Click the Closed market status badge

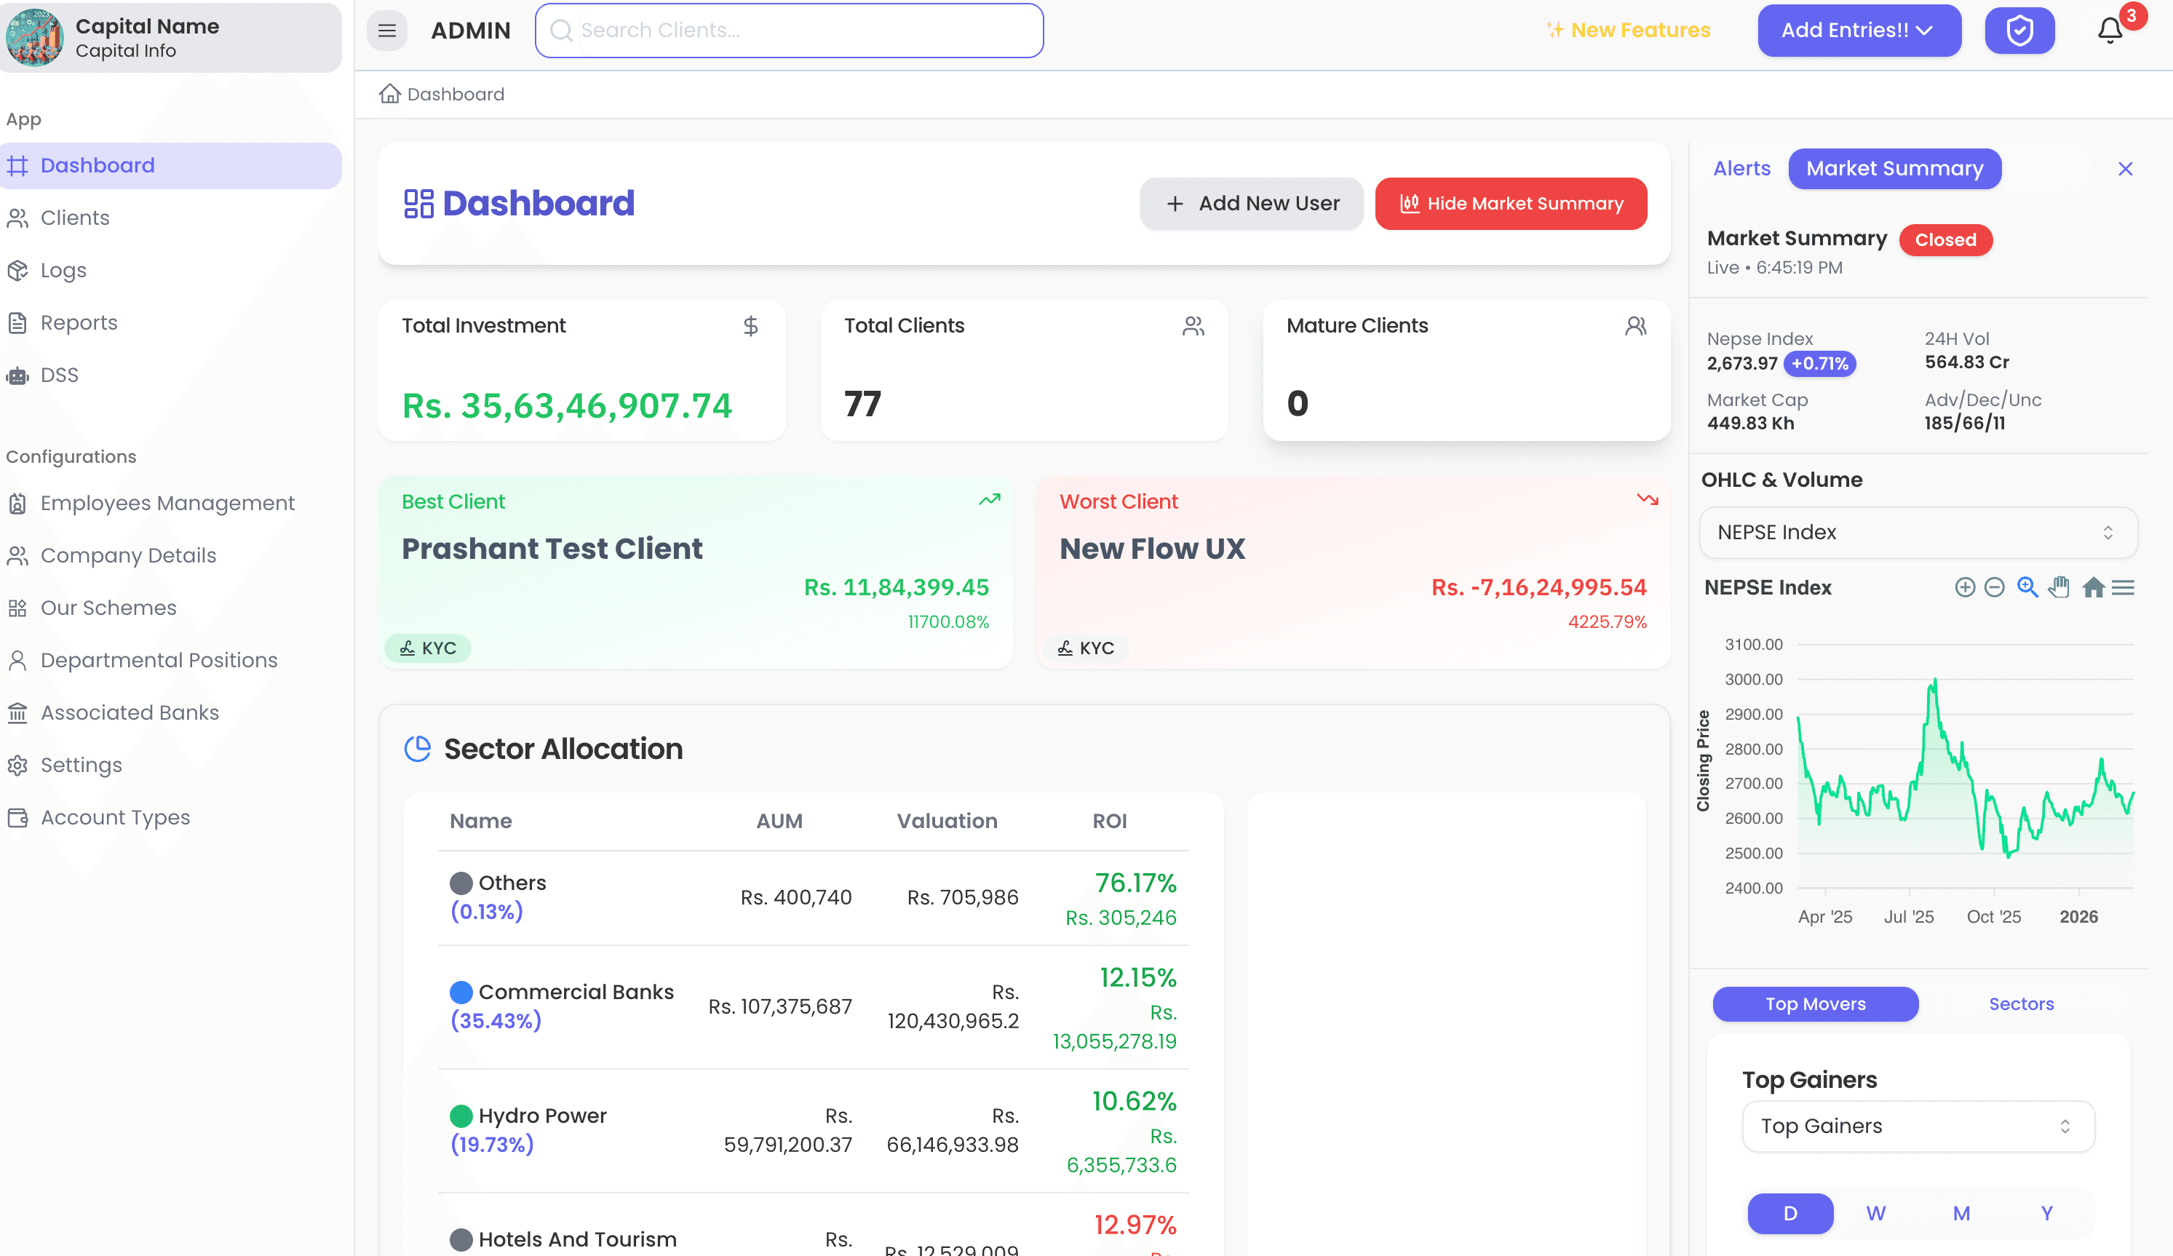(1945, 239)
